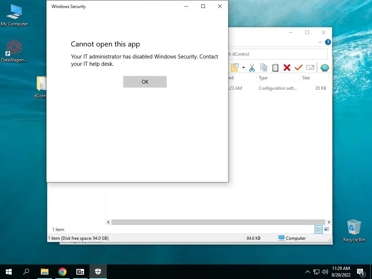The height and width of the screenshot is (279, 372).
Task: Click the scrollbar left arrow
Action: 108,222
